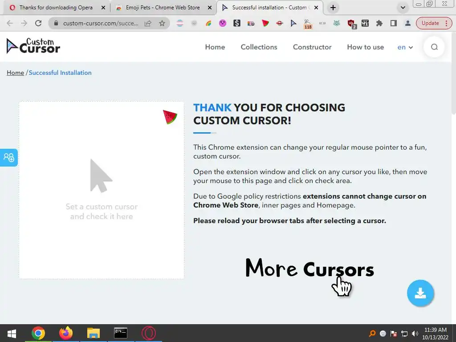Open Opera from the taskbar

(148, 333)
